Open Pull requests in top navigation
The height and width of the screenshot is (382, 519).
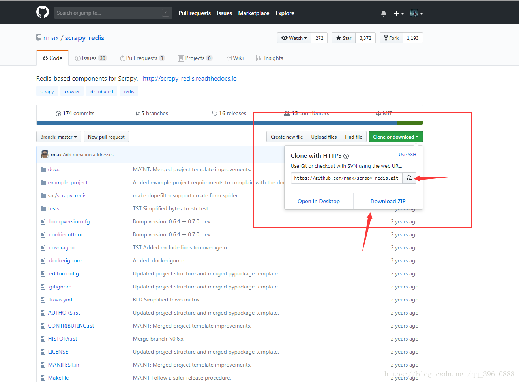coord(195,13)
